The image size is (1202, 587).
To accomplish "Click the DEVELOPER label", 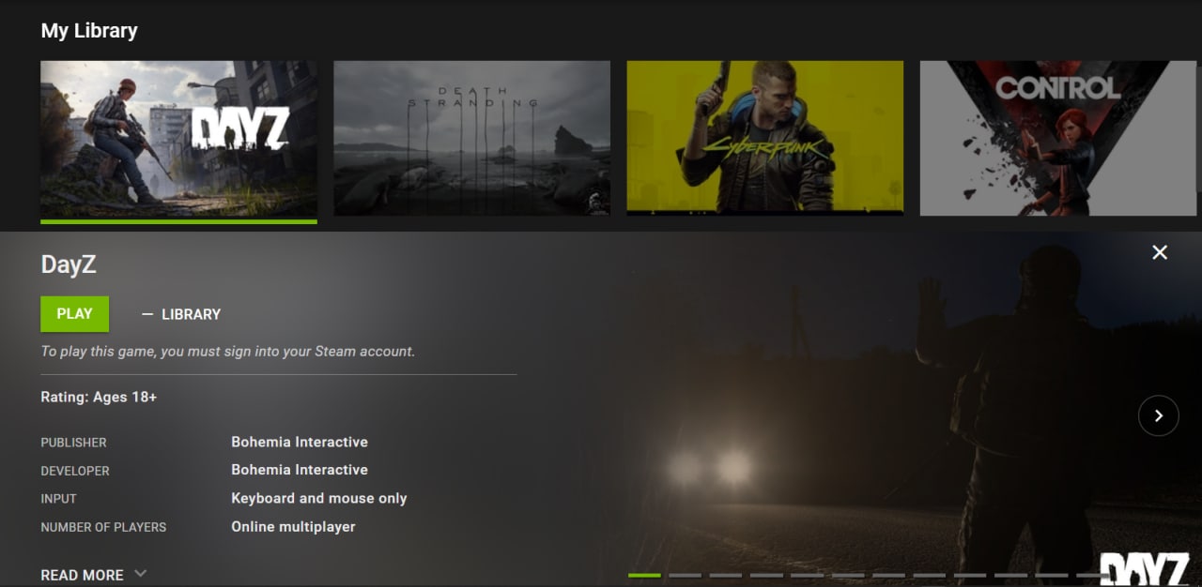I will click(75, 471).
